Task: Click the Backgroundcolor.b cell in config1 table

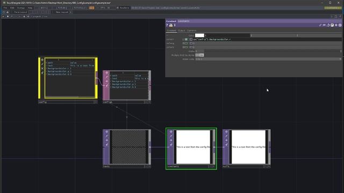Action: tap(122, 87)
